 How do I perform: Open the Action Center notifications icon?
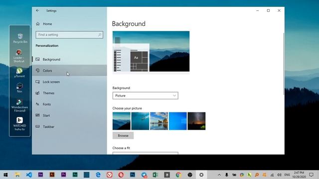click(x=311, y=175)
